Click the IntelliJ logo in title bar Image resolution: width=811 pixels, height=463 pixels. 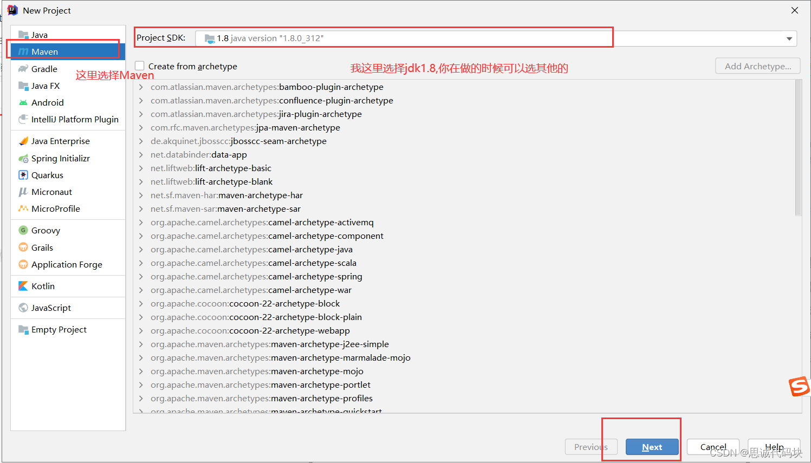(12, 10)
